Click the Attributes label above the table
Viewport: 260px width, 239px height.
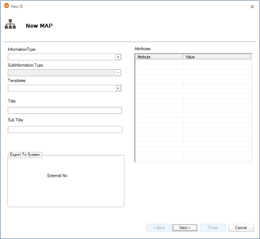[143, 49]
